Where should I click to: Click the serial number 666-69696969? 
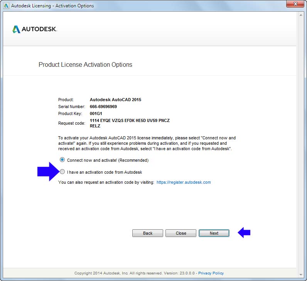[x=103, y=107]
